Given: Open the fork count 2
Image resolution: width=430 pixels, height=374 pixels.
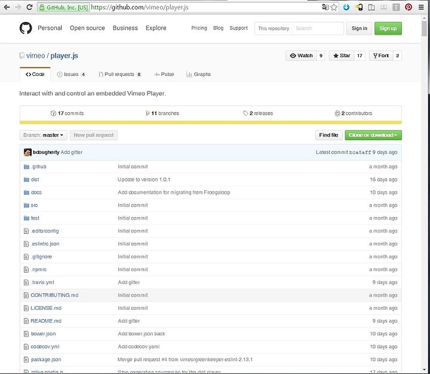Looking at the screenshot, I should (397, 55).
